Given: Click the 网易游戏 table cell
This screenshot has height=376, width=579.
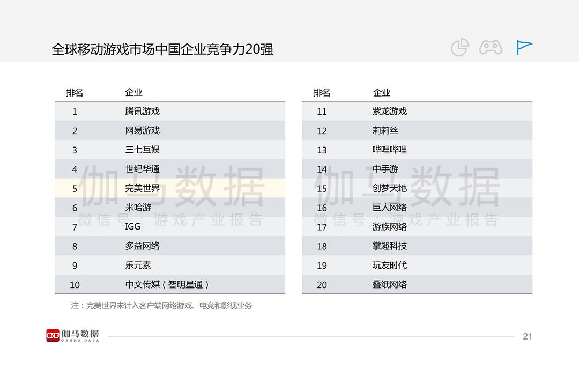Looking at the screenshot, I should 142,130.
